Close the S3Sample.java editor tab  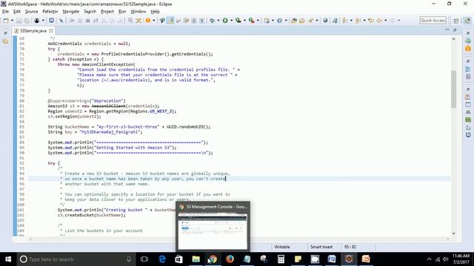tap(51, 31)
